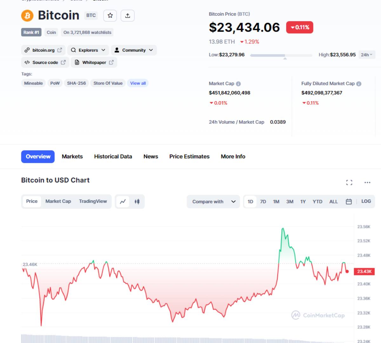This screenshot has height=343, width=381.
Task: Select the Market Cap chart mode
Action: tap(58, 201)
